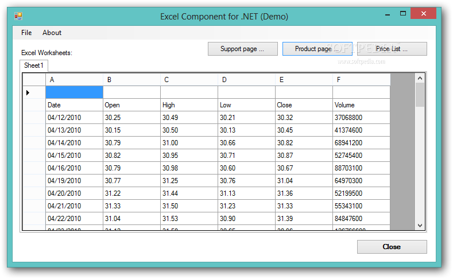Screen dimensions: 453x279
Task: Select the cell with value 30.21
Action: tap(247, 118)
